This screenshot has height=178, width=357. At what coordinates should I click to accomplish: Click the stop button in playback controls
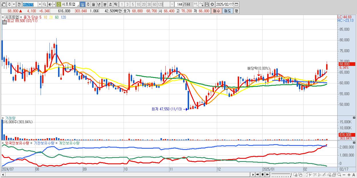click(263, 175)
